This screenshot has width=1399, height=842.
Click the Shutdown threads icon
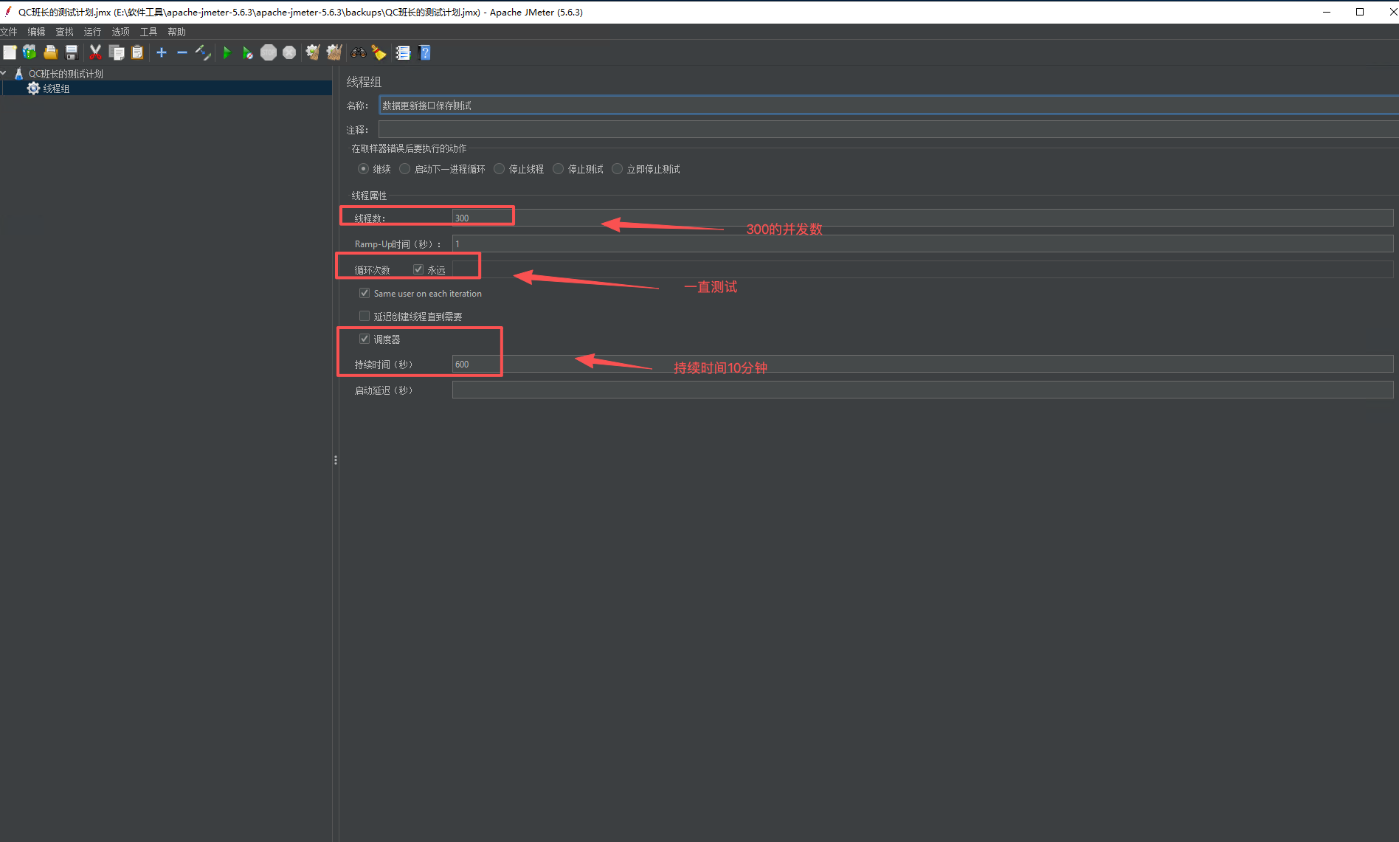coord(289,52)
